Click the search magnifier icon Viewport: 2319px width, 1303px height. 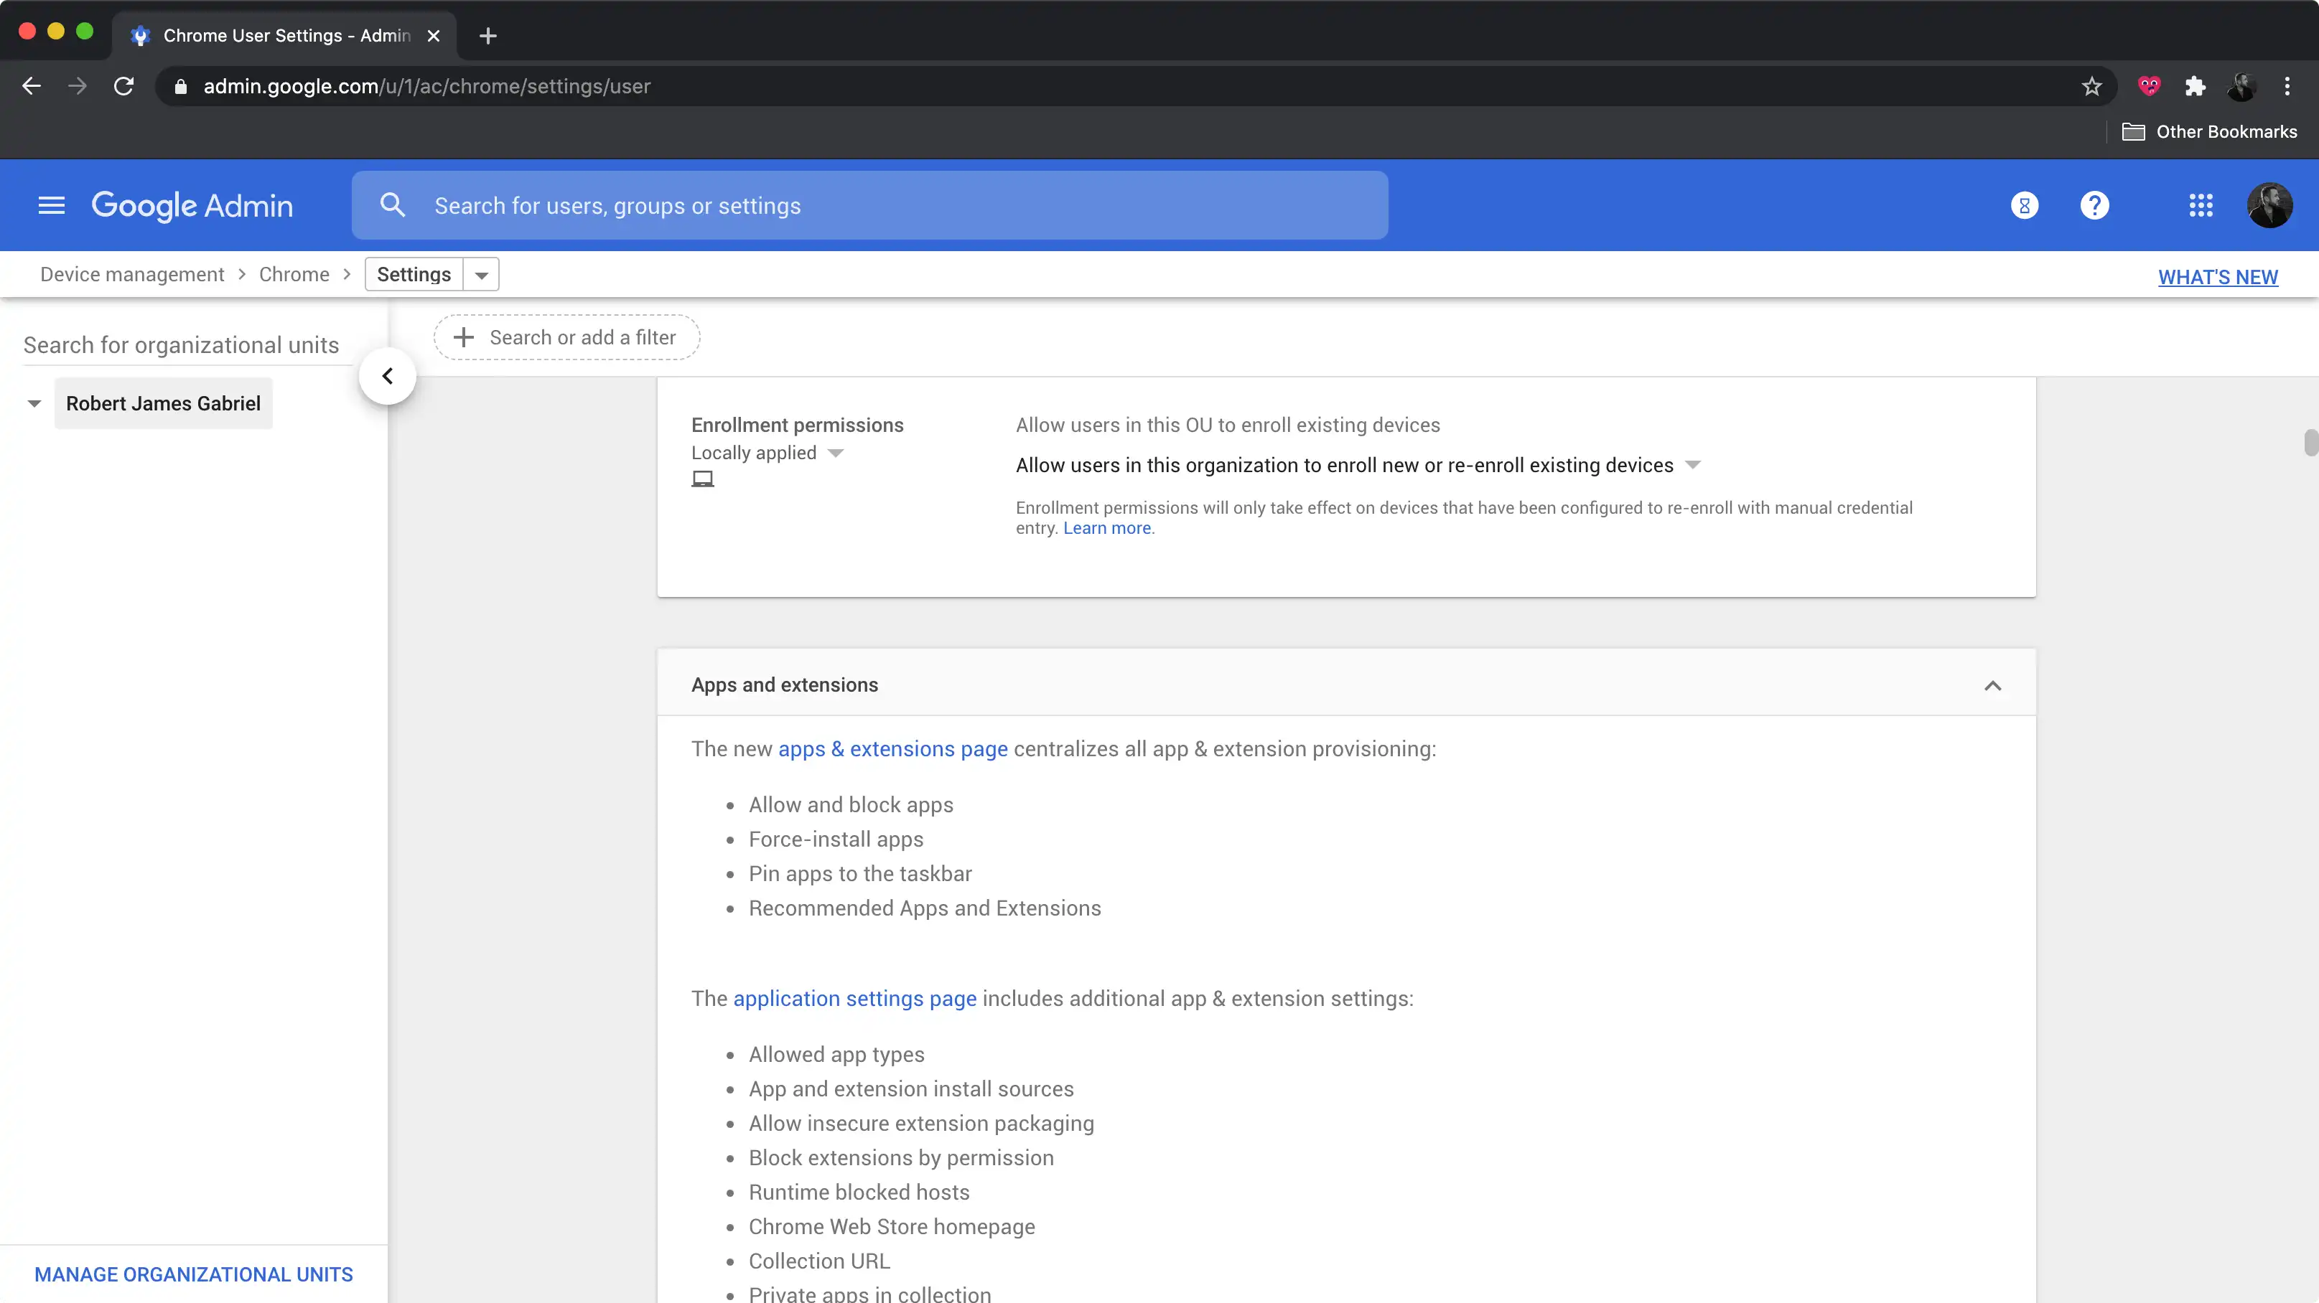(393, 205)
